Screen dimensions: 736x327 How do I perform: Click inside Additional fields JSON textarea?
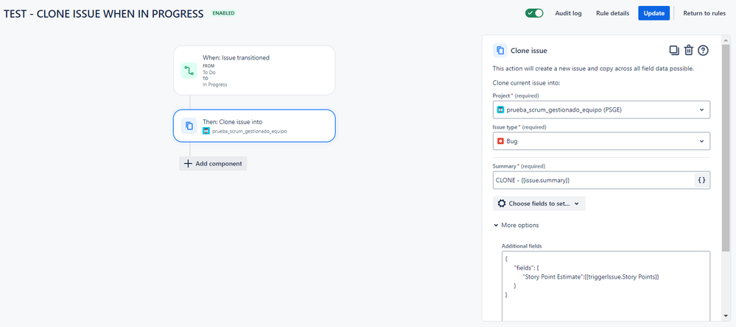pyautogui.click(x=606, y=287)
